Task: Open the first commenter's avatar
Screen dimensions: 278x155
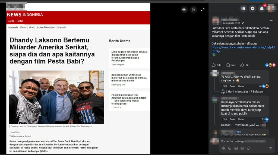Action: [214, 73]
